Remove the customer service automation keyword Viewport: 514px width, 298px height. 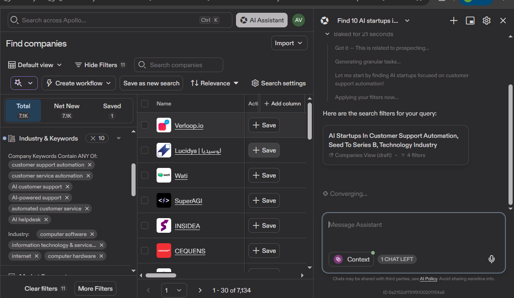click(x=88, y=176)
